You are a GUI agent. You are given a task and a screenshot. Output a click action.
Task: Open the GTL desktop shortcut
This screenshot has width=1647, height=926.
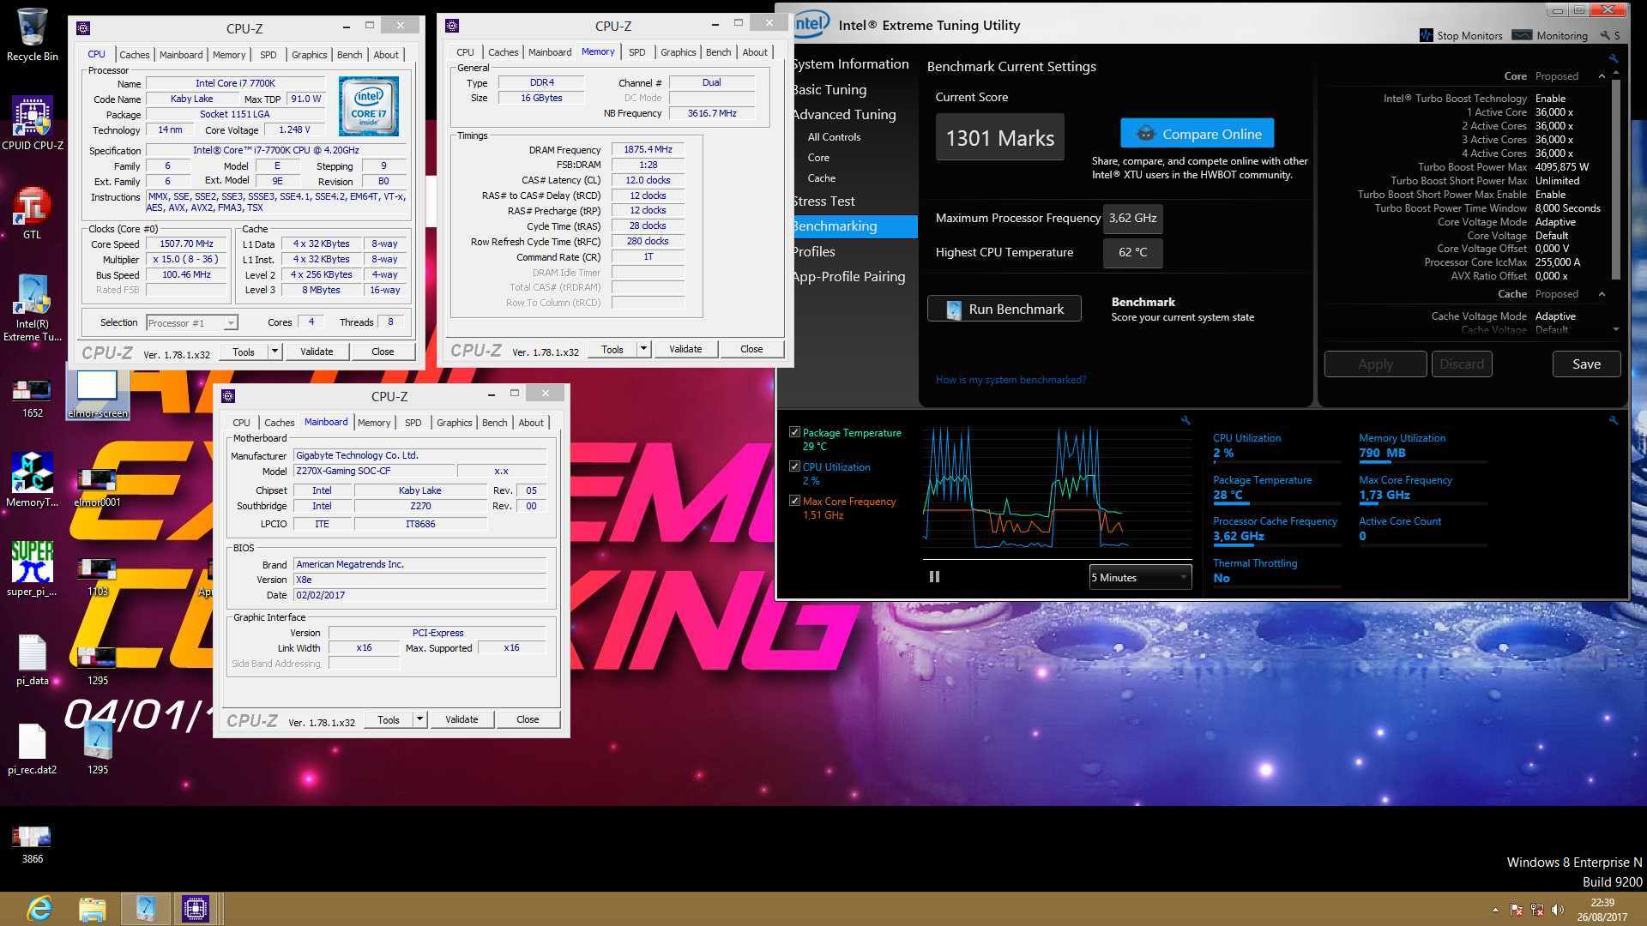tap(32, 213)
